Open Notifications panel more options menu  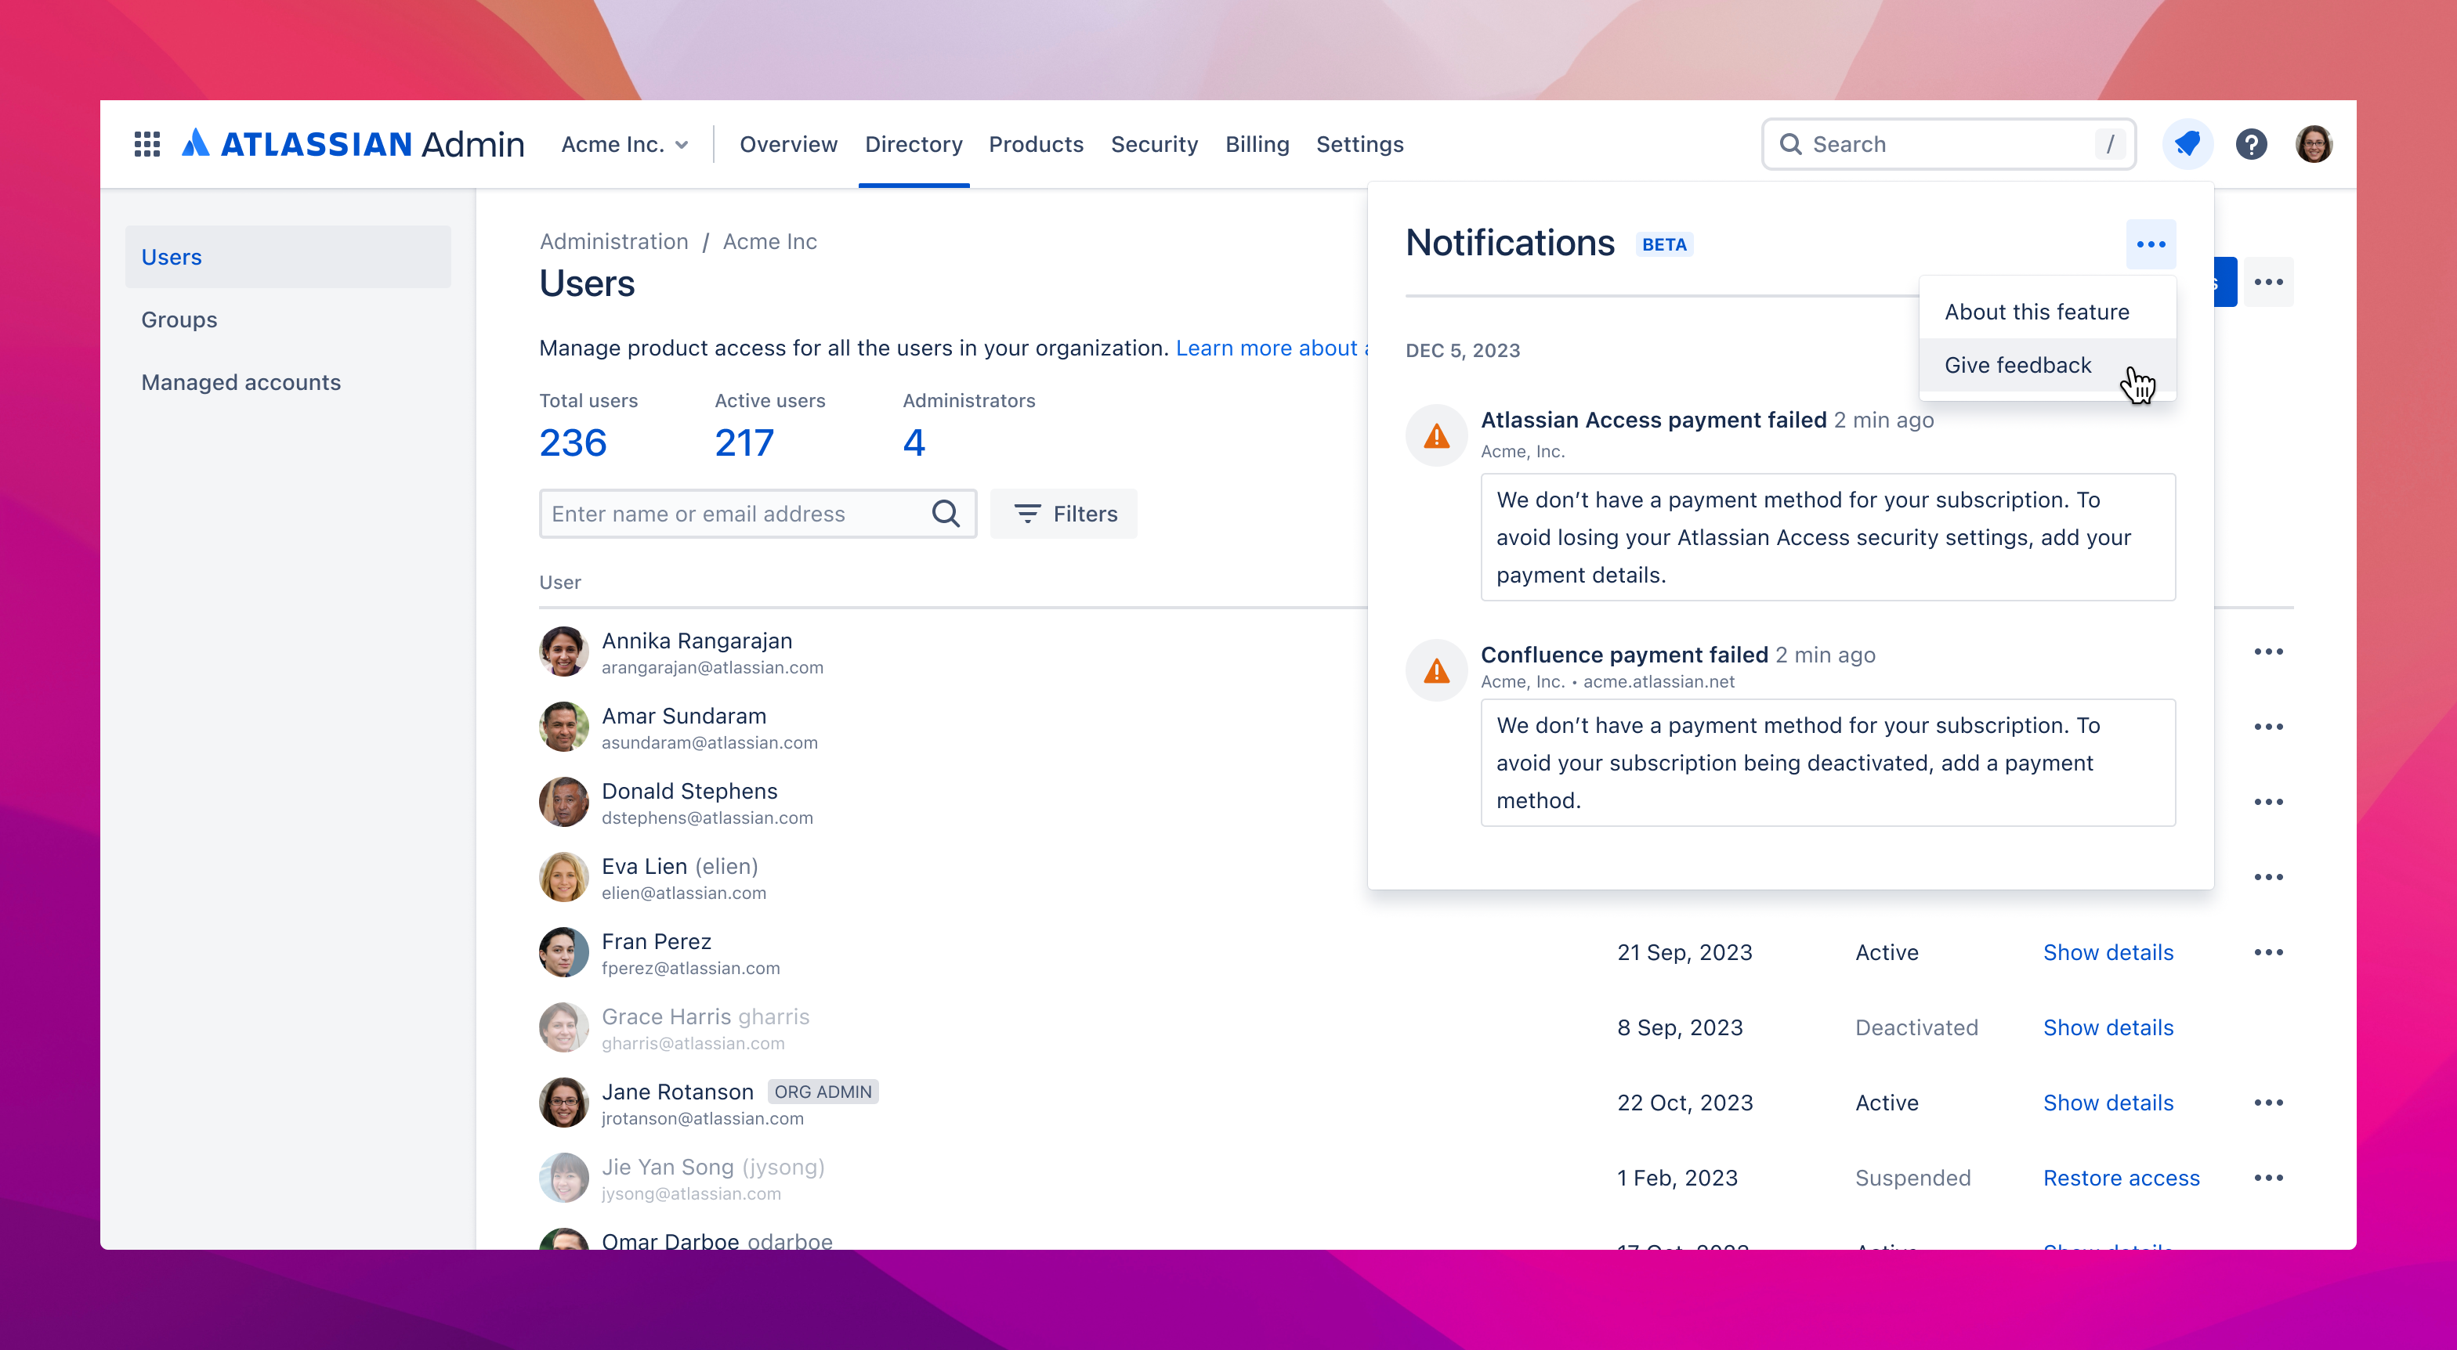pos(2151,244)
